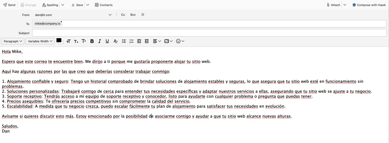
Task: Click "Soporte receptivo" in item 3
Action: click(x=25, y=96)
